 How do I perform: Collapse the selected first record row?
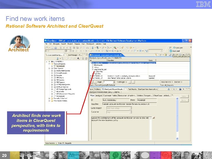click(x=91, y=63)
